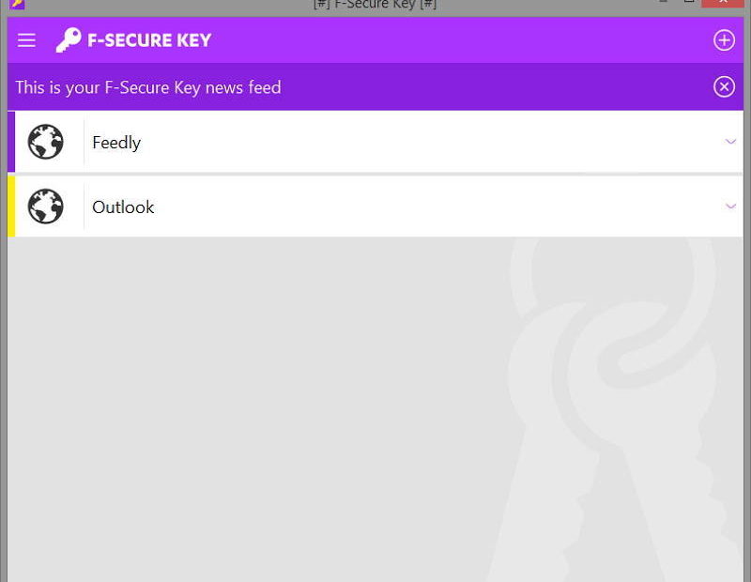
Task: Click the white key logo icon
Action: (x=69, y=39)
